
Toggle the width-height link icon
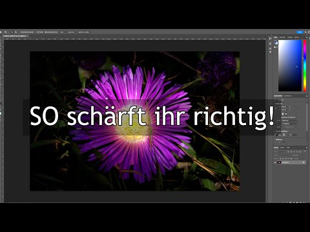tap(276, 108)
